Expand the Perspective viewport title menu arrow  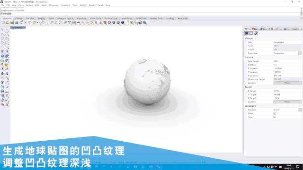[x=25, y=27]
